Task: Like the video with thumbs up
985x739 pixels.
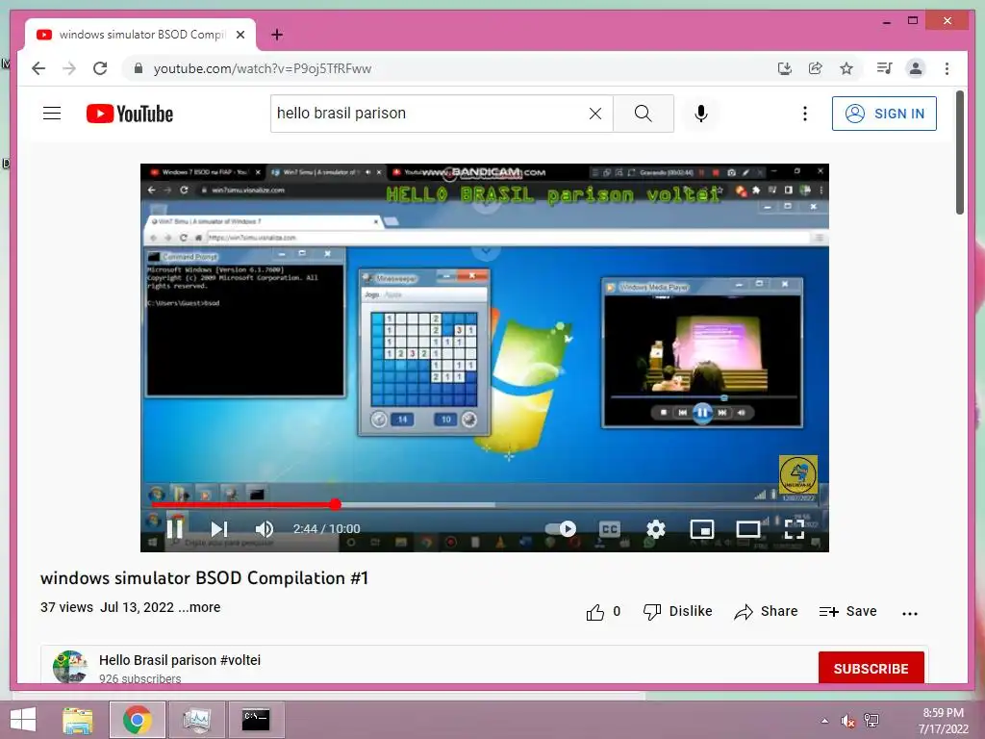Action: [603, 611]
